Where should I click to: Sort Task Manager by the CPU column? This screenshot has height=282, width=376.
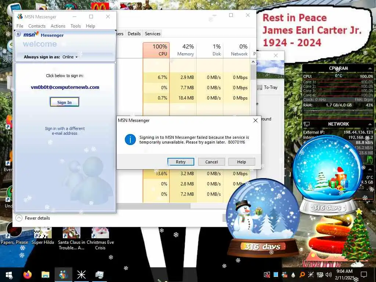pyautogui.click(x=156, y=50)
